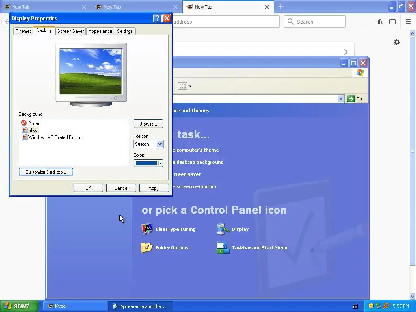Click OK in Display Properties
The height and width of the screenshot is (312, 416).
click(x=88, y=188)
